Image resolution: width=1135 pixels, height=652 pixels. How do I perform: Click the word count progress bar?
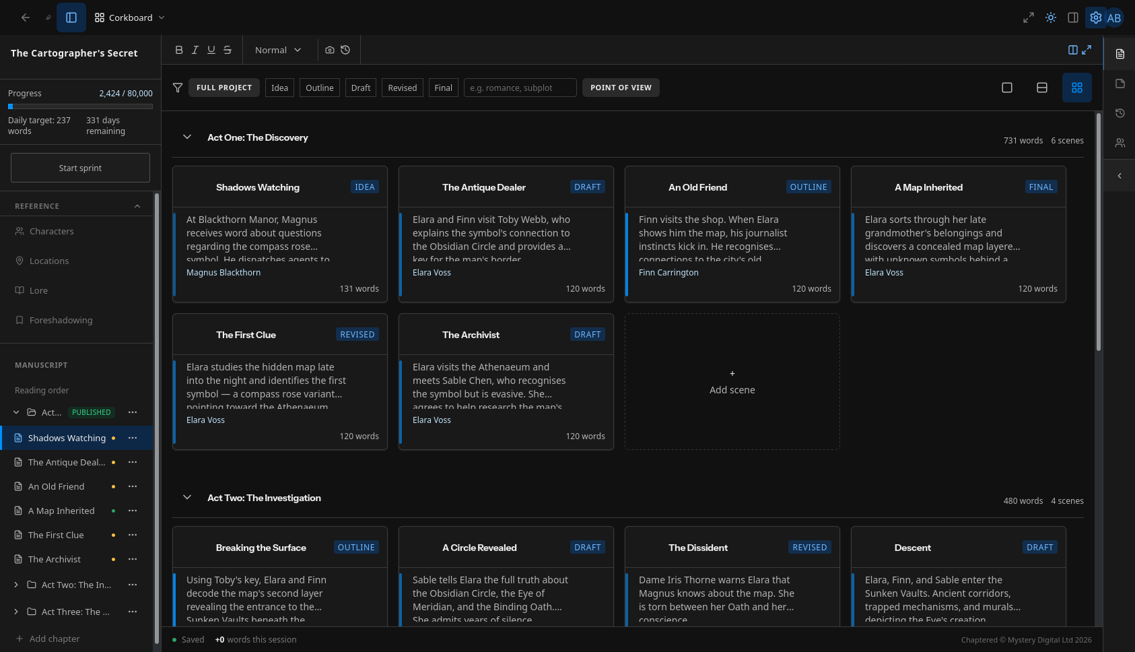[x=80, y=106]
